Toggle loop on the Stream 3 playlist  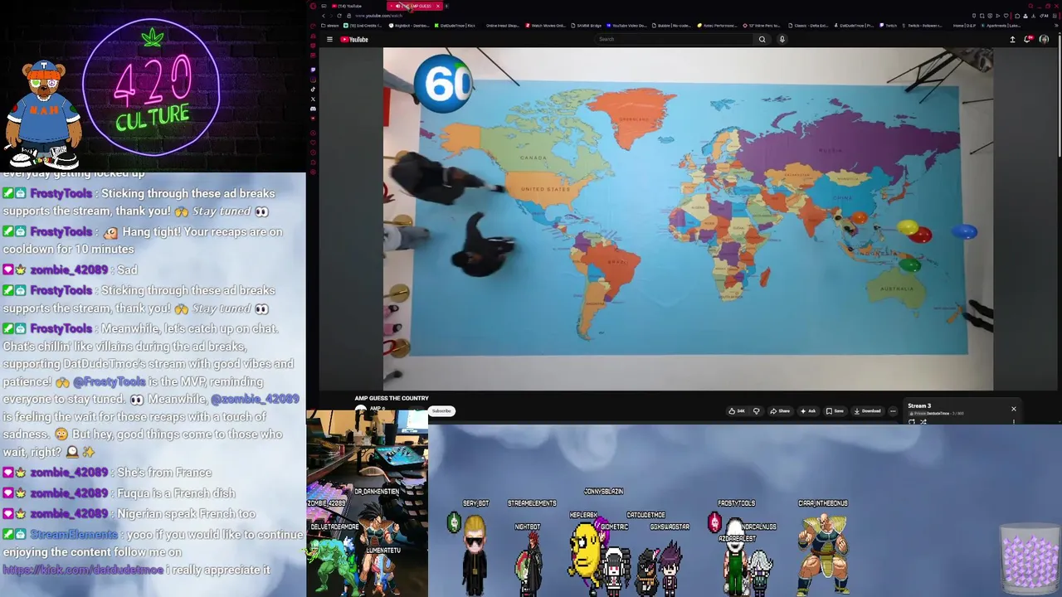tap(912, 422)
